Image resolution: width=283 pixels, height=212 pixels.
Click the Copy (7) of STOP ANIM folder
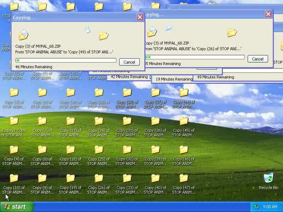(x=42, y=127)
